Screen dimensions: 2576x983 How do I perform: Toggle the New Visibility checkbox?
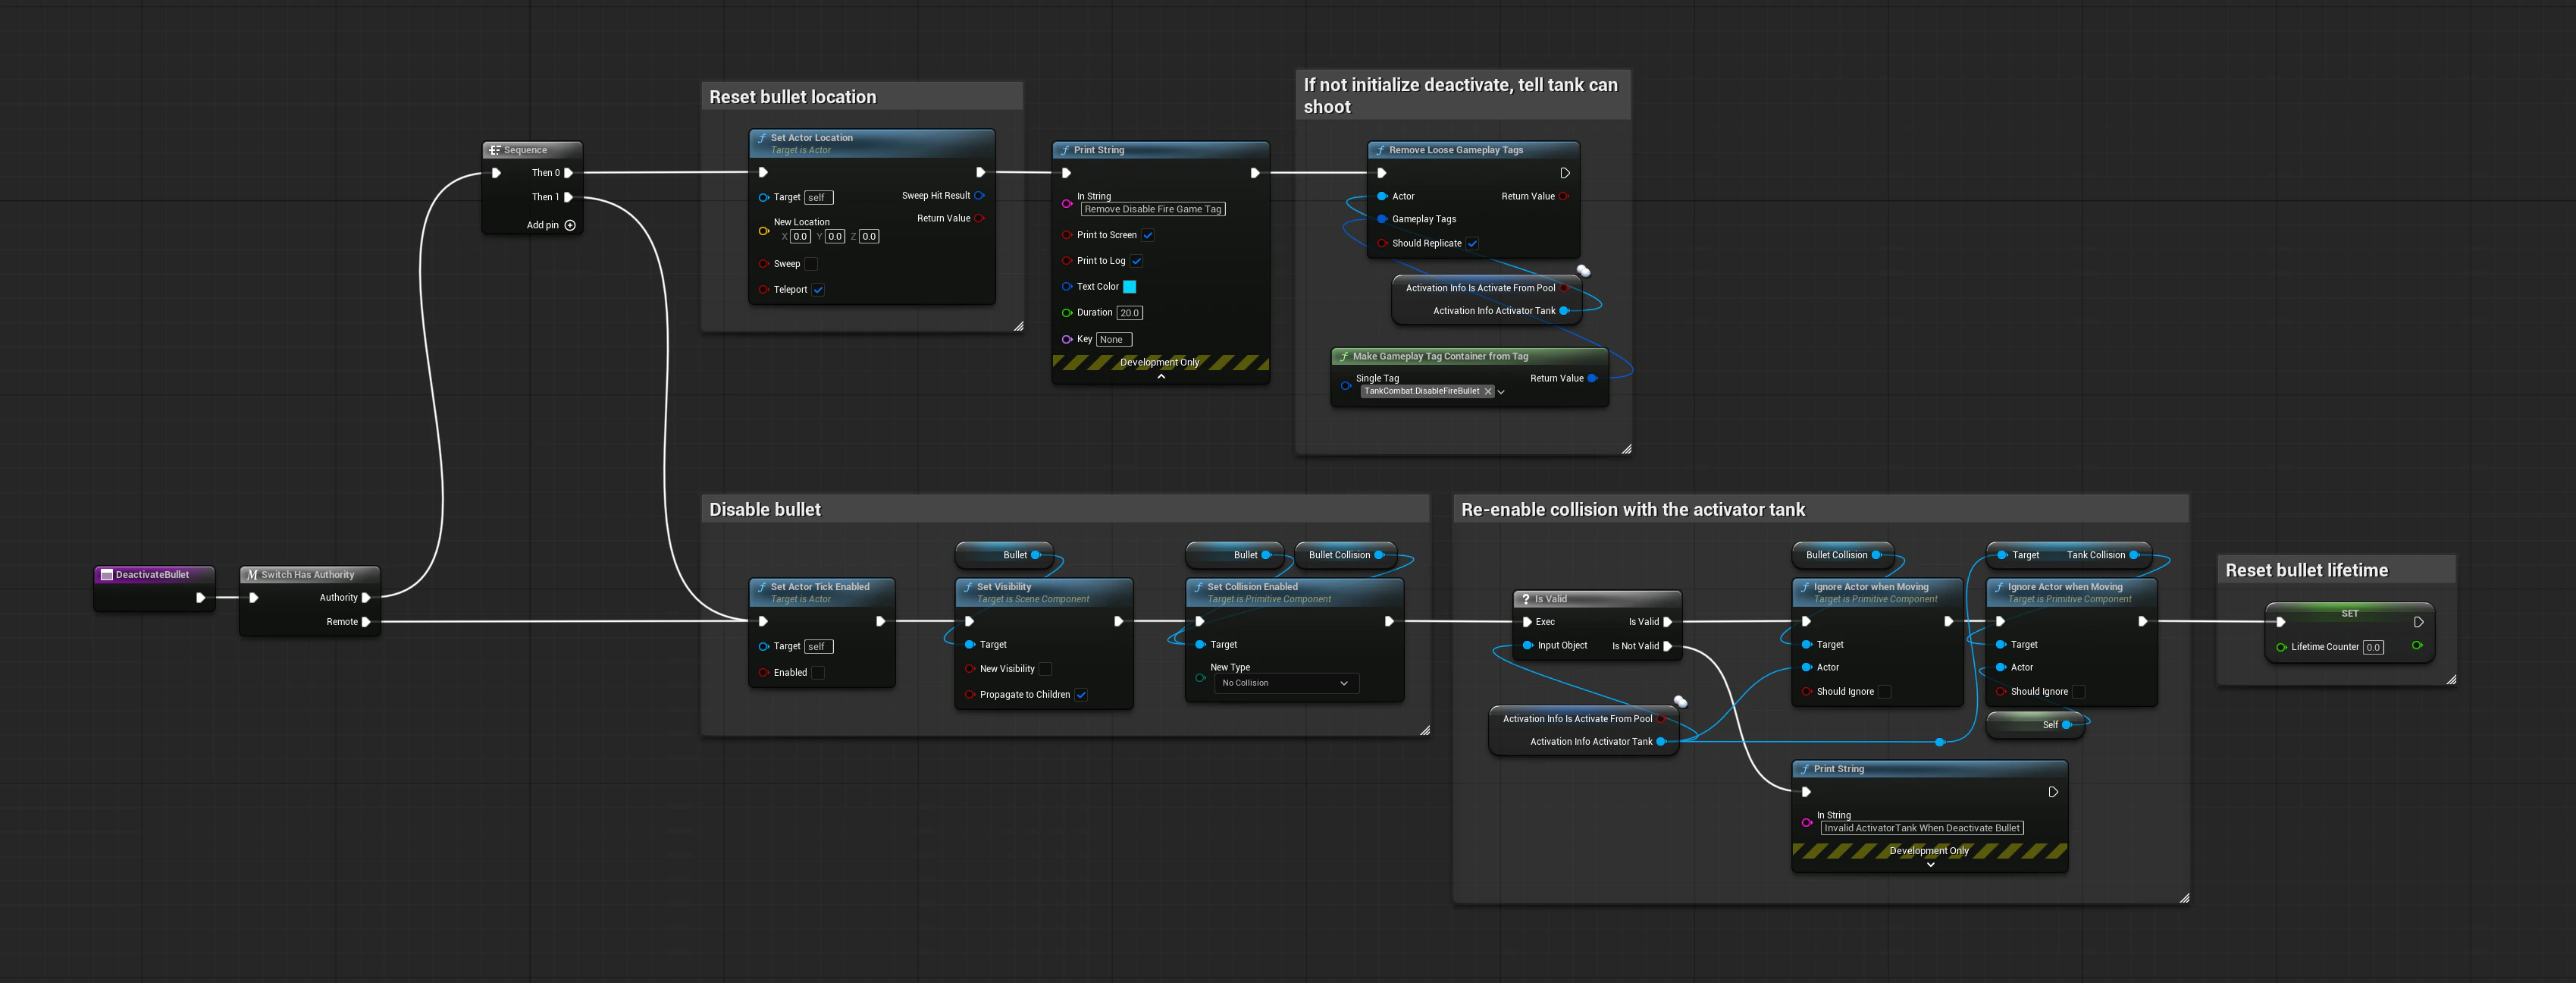(1045, 669)
